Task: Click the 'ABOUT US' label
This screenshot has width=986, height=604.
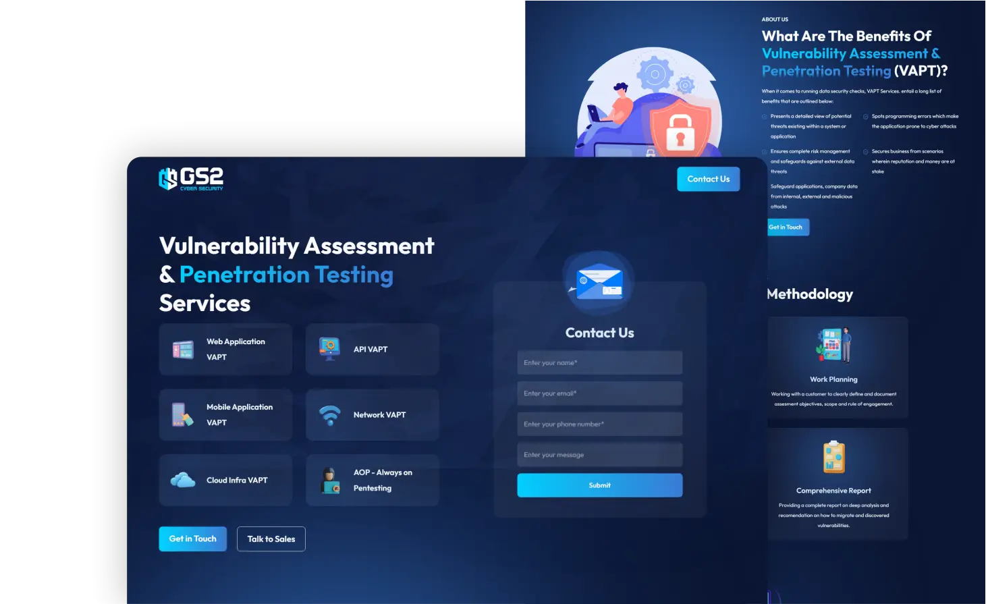Action: coord(775,20)
